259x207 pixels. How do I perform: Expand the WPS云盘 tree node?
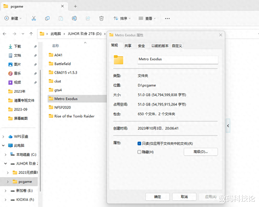click(x=3, y=137)
